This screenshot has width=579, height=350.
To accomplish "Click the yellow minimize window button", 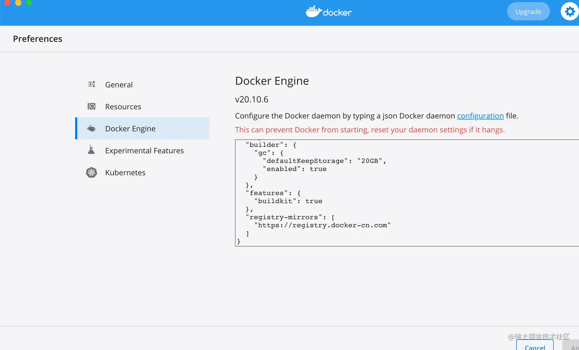I will [18, 2].
